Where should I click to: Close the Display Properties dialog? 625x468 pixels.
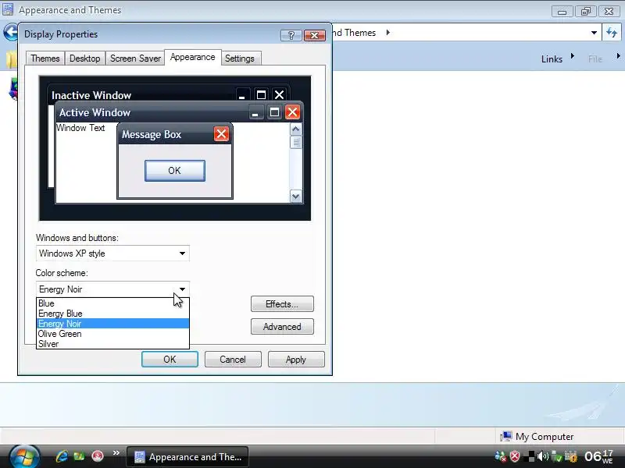(x=315, y=35)
